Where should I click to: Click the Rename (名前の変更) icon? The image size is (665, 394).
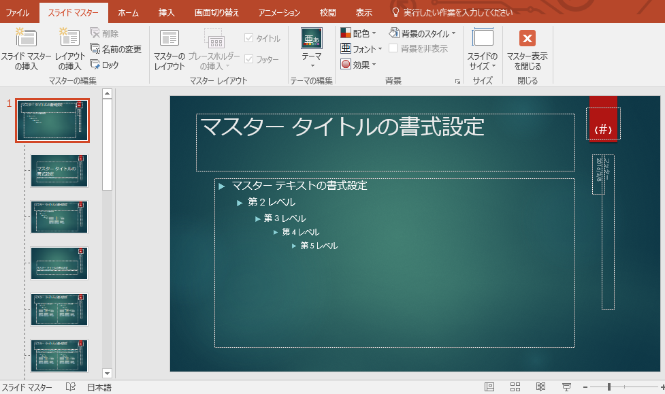pos(95,49)
